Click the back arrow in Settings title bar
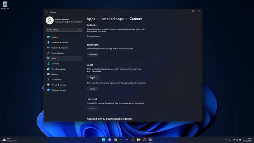 pos(47,12)
